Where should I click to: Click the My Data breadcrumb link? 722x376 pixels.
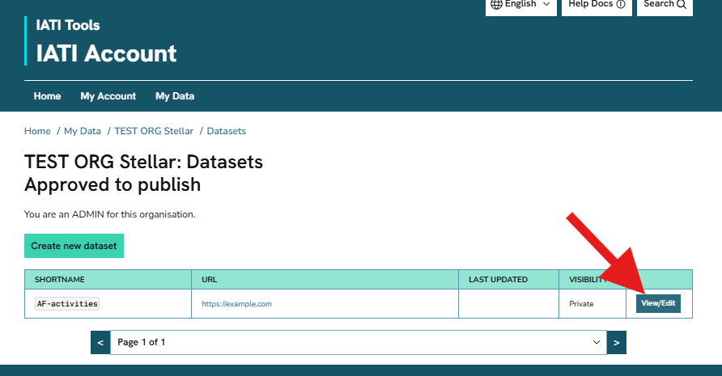(x=82, y=131)
